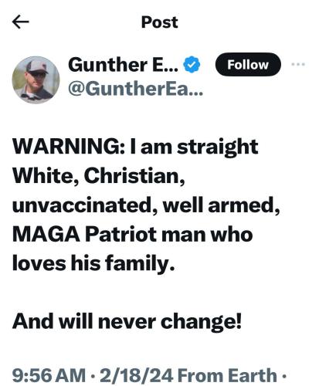Click the From Earth location label
This screenshot has height=386, width=319.
227,375
